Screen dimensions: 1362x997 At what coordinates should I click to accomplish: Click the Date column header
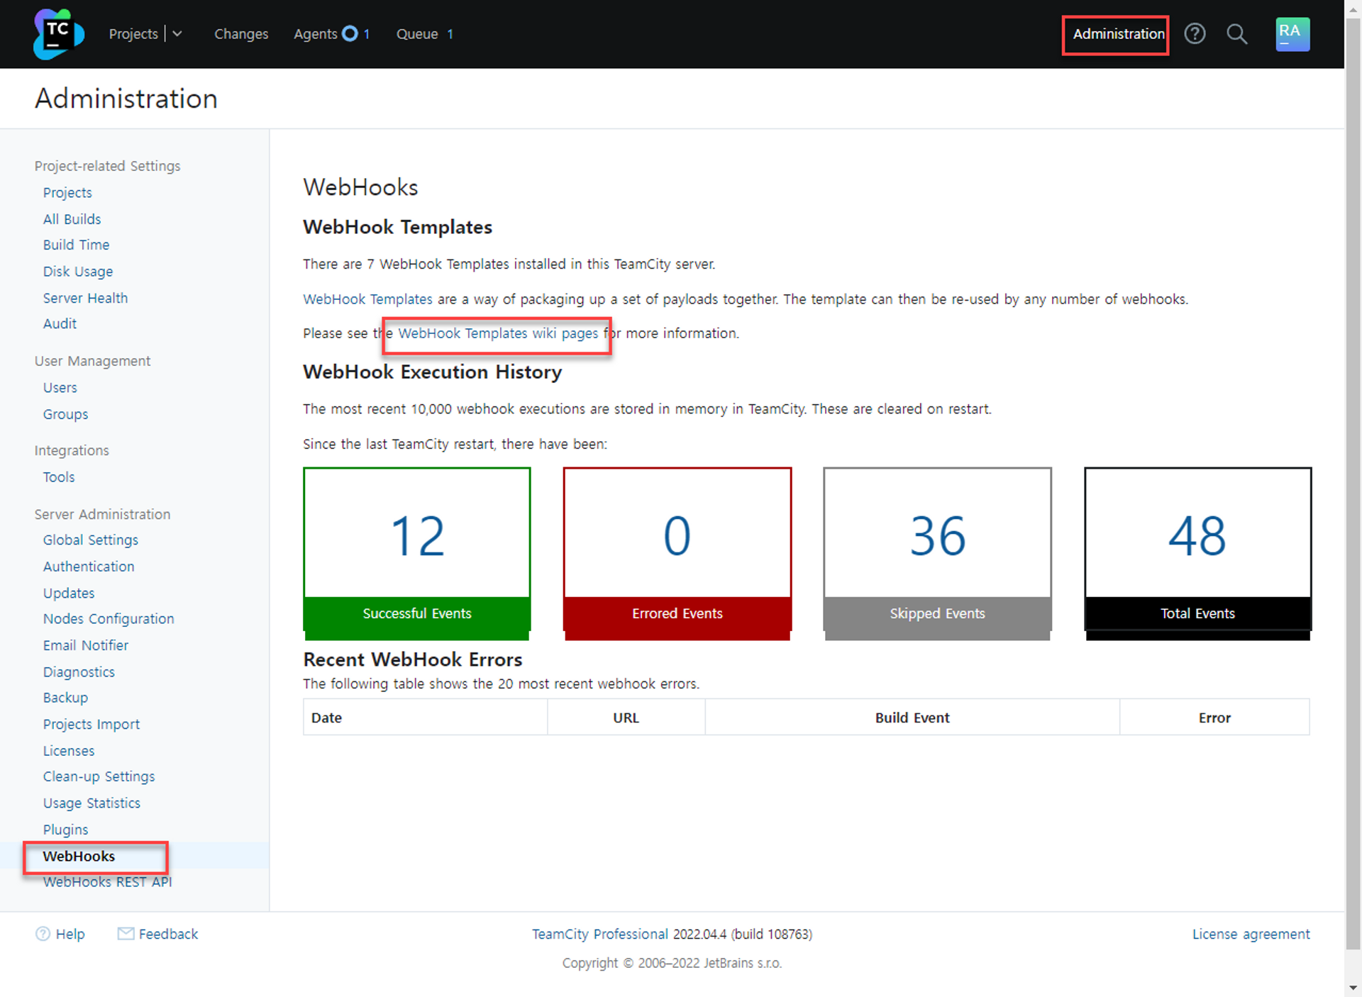tap(425, 718)
